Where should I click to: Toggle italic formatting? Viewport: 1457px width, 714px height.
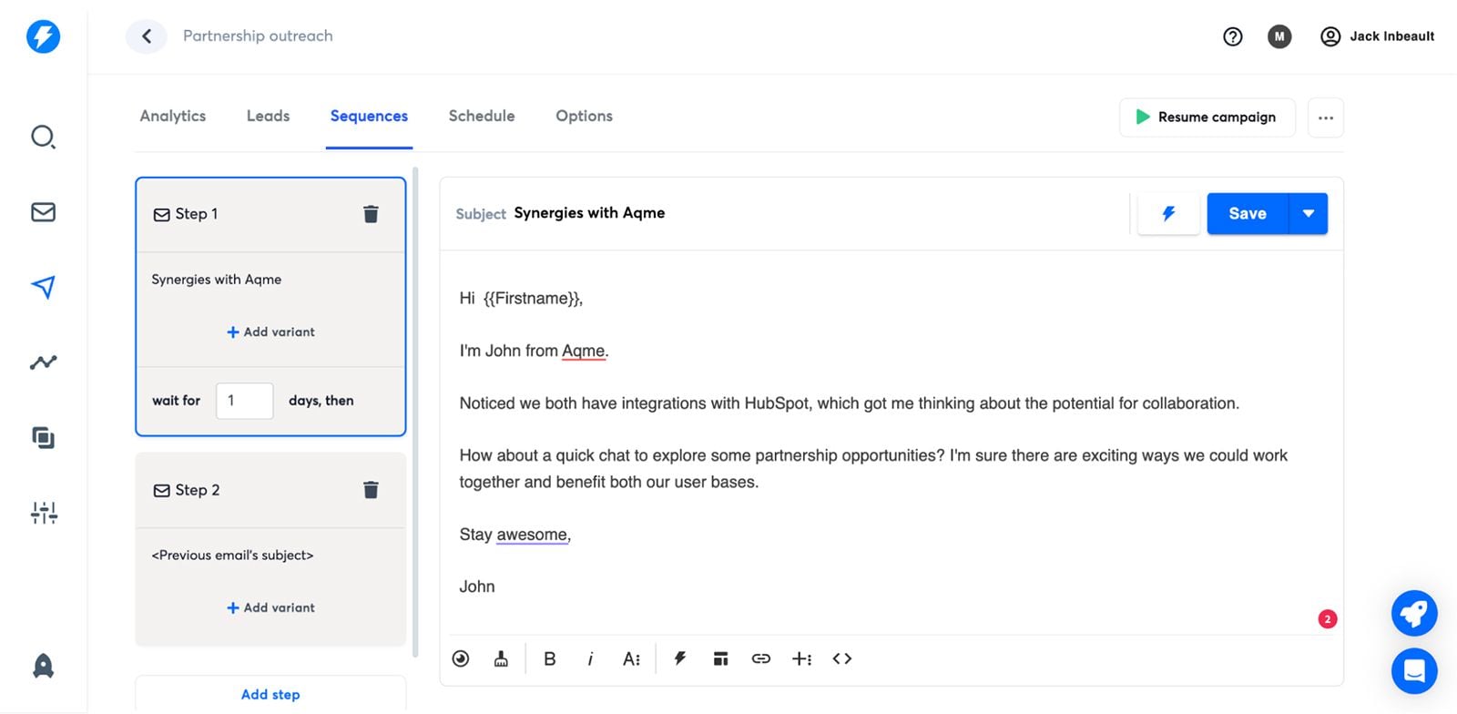590,658
